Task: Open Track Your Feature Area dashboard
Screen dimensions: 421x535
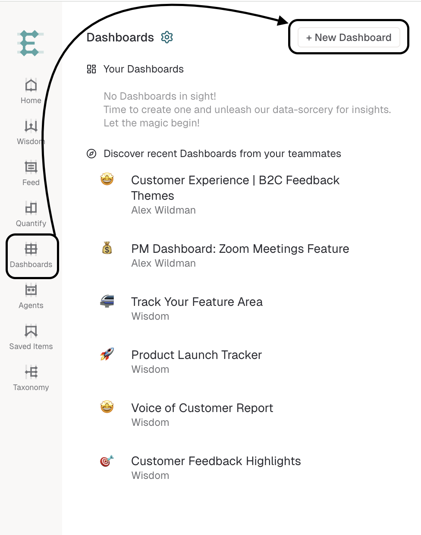Action: (x=197, y=302)
